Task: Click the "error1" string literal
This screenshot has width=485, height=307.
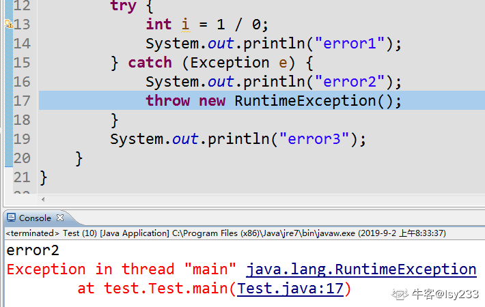Action: coord(350,43)
